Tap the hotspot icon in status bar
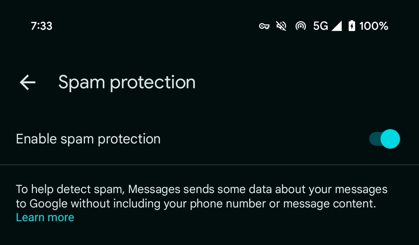Viewport: 419px width, 245px height. tap(300, 25)
